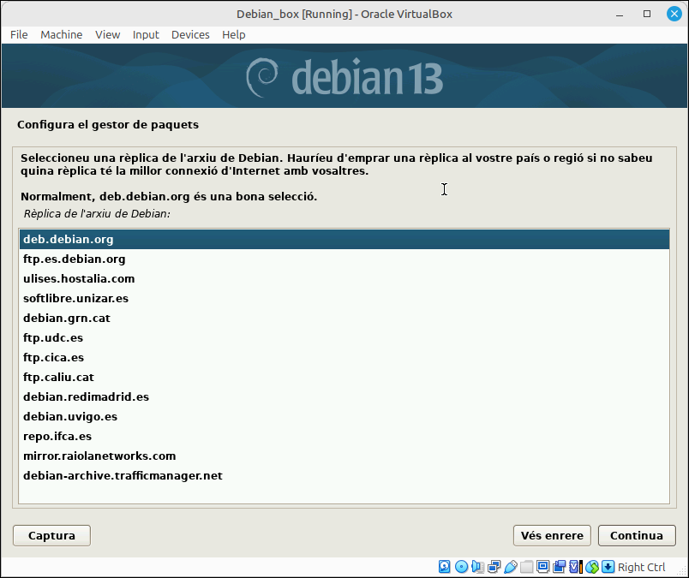The image size is (689, 578).
Task: Click the Right Ctrl host key label
Action: [641, 567]
